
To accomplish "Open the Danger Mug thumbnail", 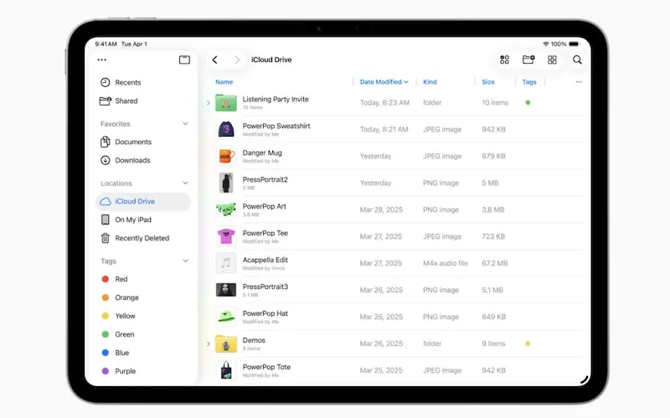I will click(x=226, y=156).
